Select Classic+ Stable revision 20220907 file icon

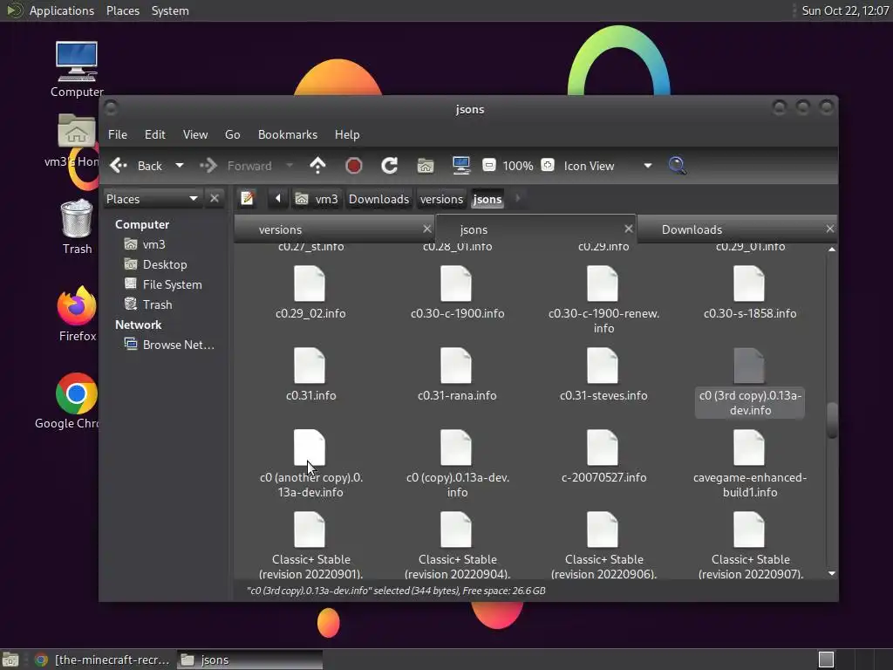[x=749, y=530]
